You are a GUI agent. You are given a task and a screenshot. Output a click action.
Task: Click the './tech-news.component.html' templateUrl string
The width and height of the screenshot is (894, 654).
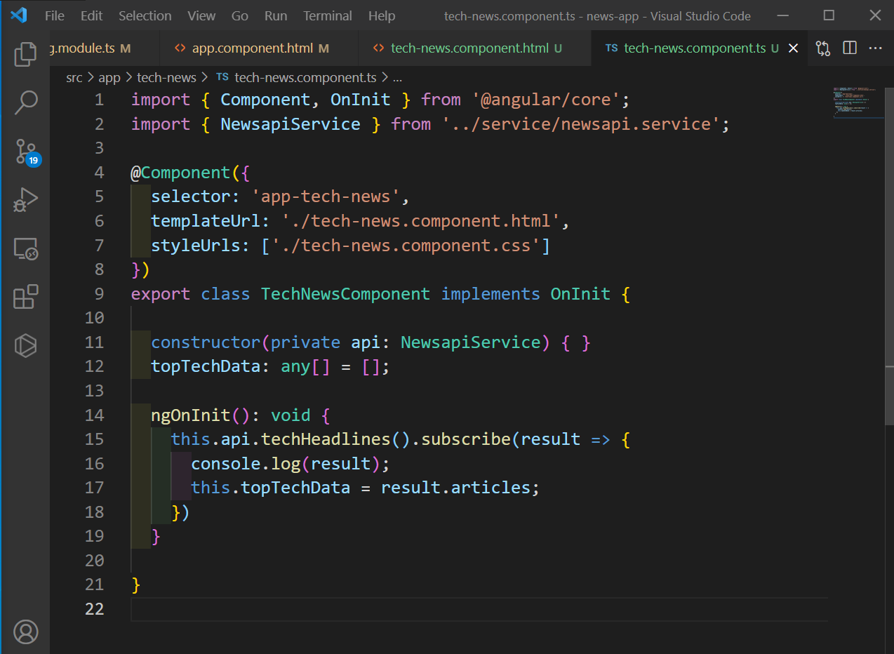(x=421, y=221)
